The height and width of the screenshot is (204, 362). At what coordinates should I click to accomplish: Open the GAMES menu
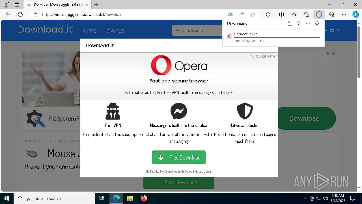(115, 31)
